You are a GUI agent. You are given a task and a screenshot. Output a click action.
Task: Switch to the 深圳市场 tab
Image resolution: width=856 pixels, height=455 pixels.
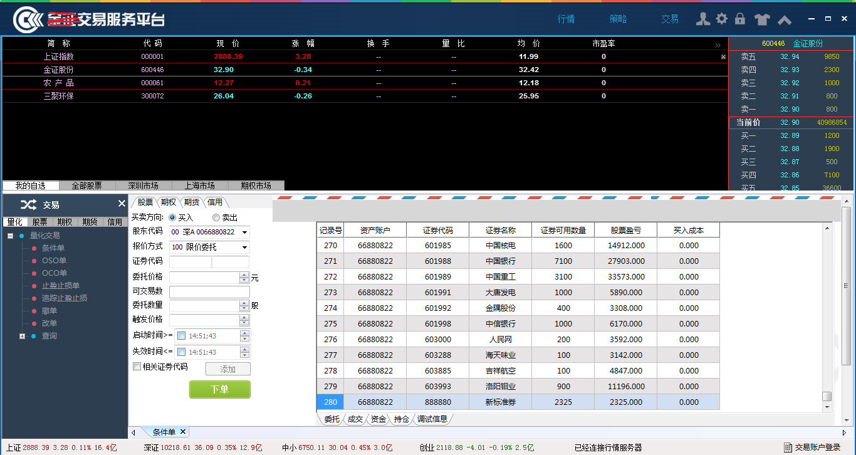point(143,186)
